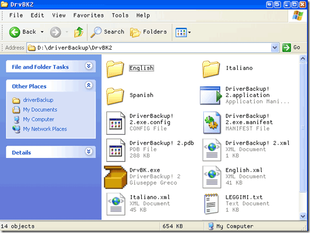Select the Italiano folder name label
The image size is (310, 233).
(x=239, y=68)
